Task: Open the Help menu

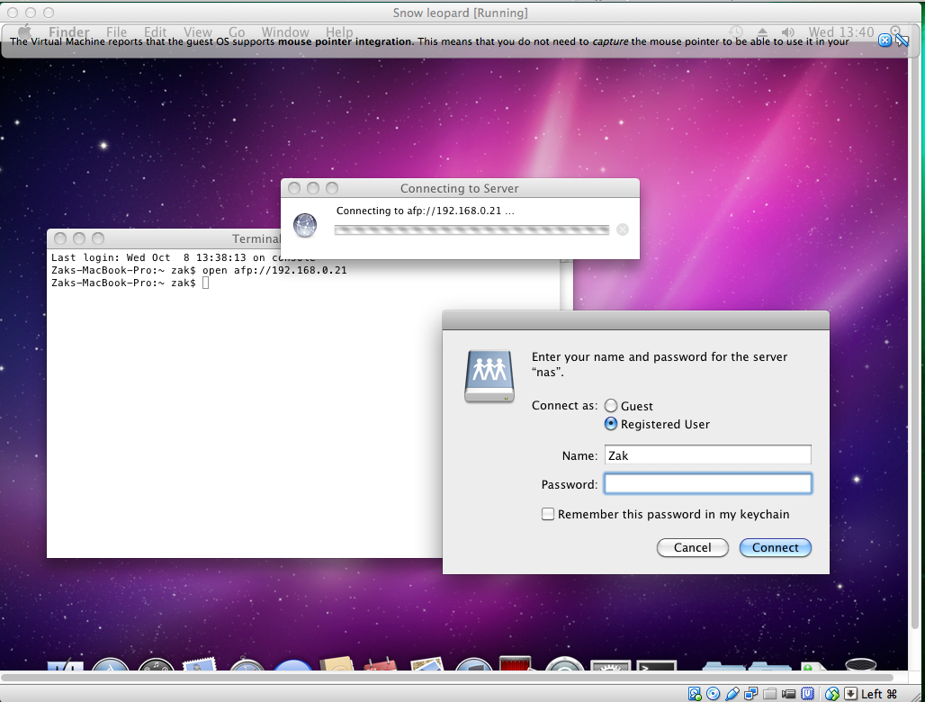Action: pyautogui.click(x=339, y=31)
